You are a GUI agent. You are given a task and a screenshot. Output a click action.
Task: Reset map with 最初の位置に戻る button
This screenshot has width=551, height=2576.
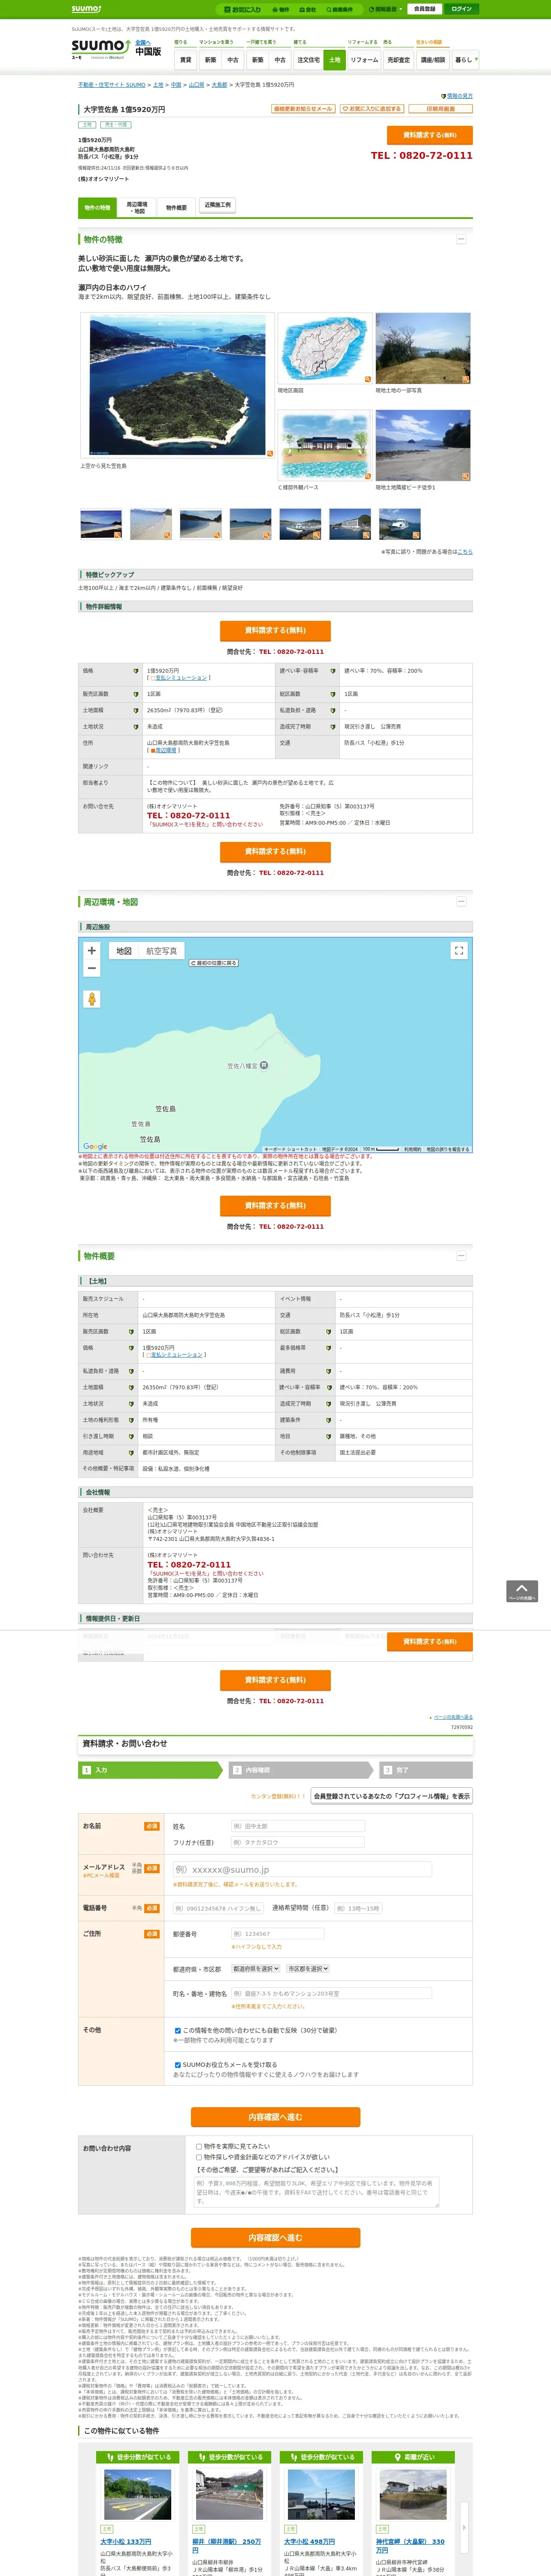tap(214, 963)
